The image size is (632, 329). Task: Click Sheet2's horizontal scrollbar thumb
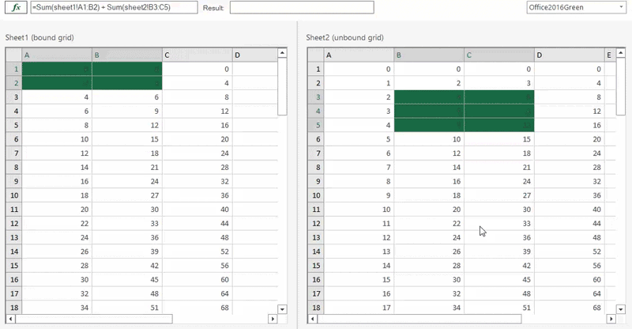419,319
